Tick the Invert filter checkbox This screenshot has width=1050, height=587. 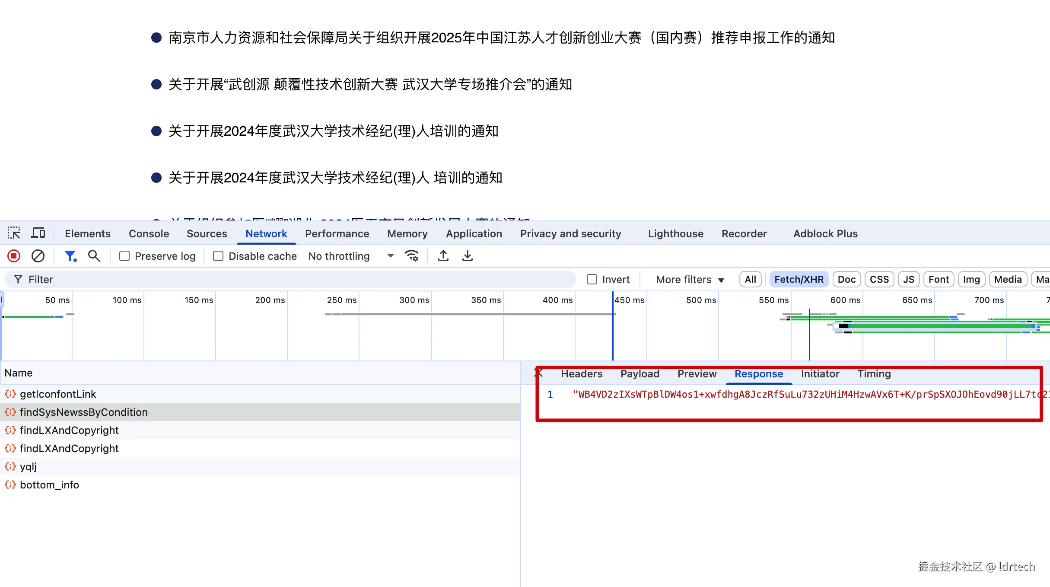point(592,280)
